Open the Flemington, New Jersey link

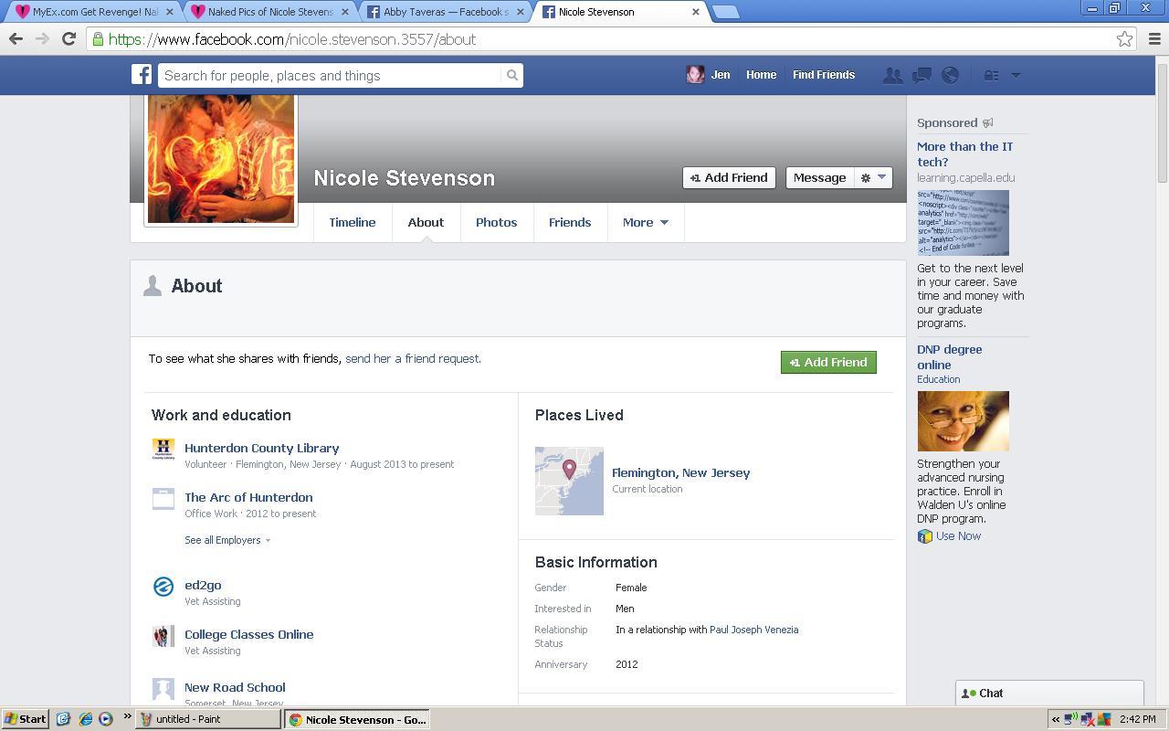point(680,473)
